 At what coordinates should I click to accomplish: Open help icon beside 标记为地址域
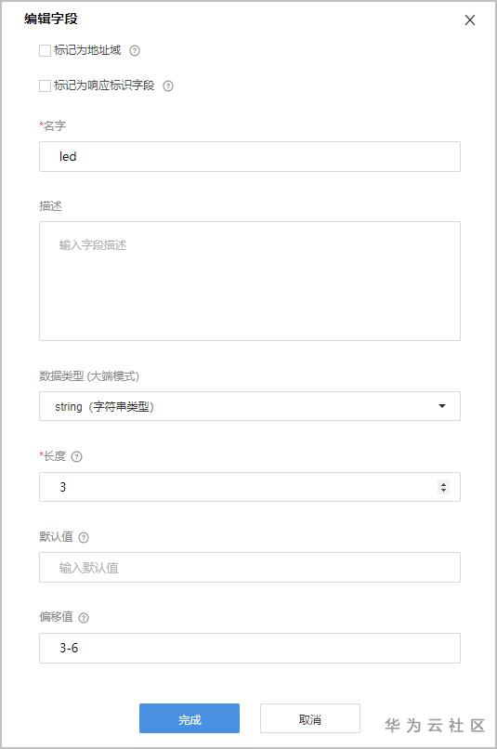135,50
